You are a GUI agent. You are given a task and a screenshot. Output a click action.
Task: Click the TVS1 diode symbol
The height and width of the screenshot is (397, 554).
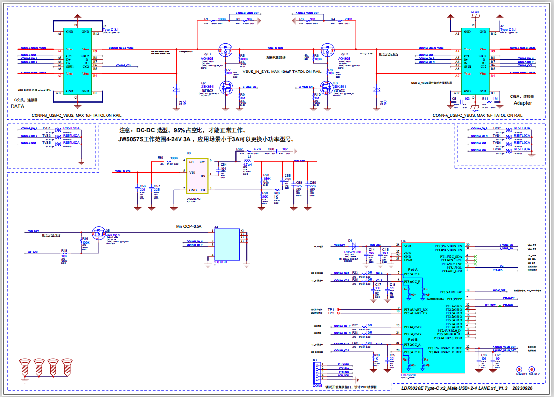(x=59, y=130)
